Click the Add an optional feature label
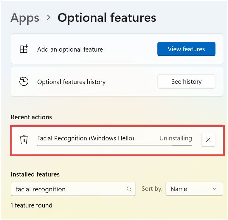 pos(70,49)
